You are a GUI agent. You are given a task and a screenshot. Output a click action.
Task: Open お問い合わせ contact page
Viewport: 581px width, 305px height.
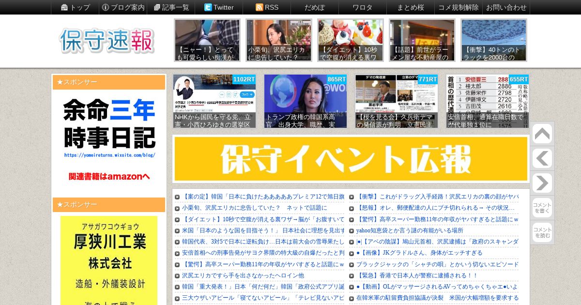[x=506, y=7]
